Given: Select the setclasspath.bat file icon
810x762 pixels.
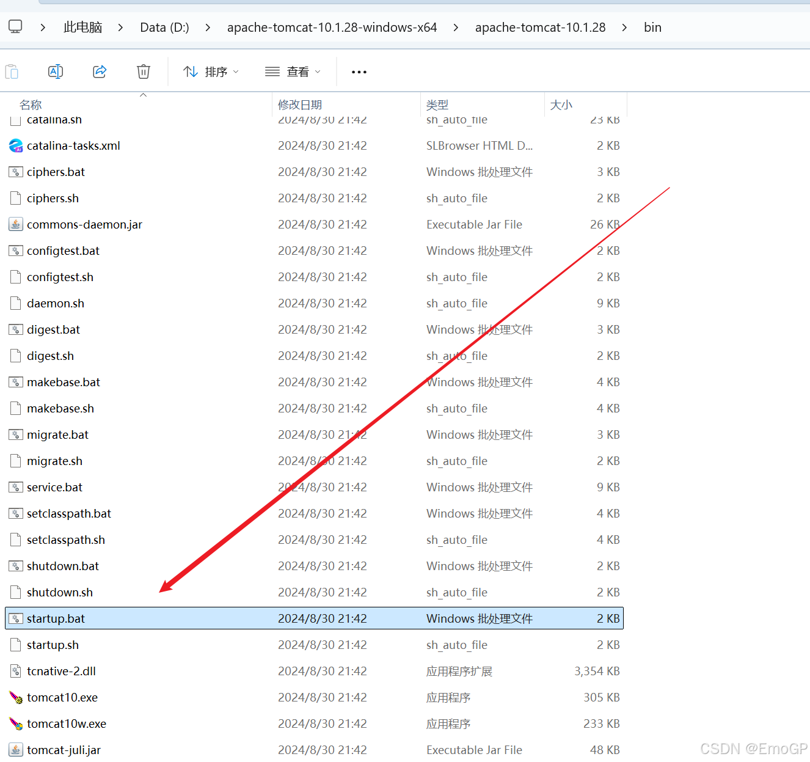Looking at the screenshot, I should pyautogui.click(x=16, y=513).
